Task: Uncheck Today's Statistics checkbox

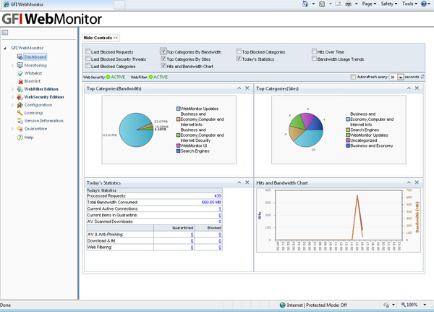Action: [x=239, y=59]
